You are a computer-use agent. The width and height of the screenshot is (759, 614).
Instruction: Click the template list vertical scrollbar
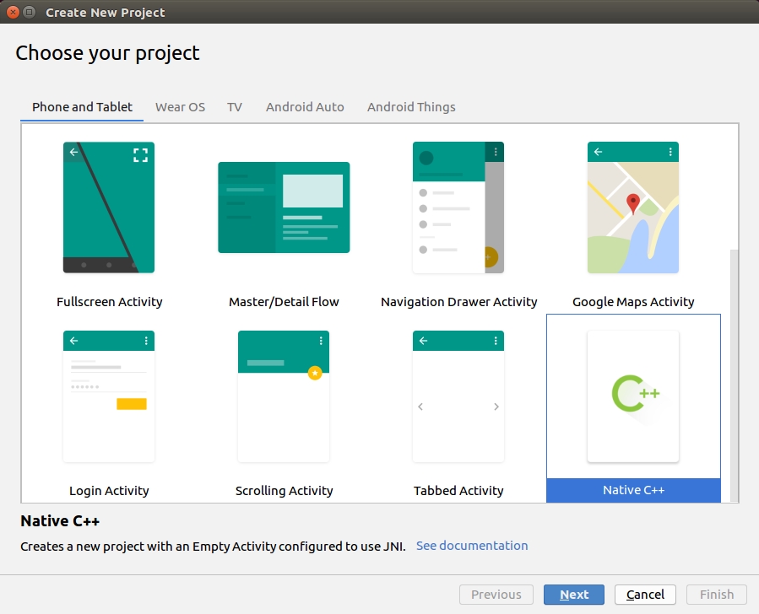pyautogui.click(x=735, y=375)
